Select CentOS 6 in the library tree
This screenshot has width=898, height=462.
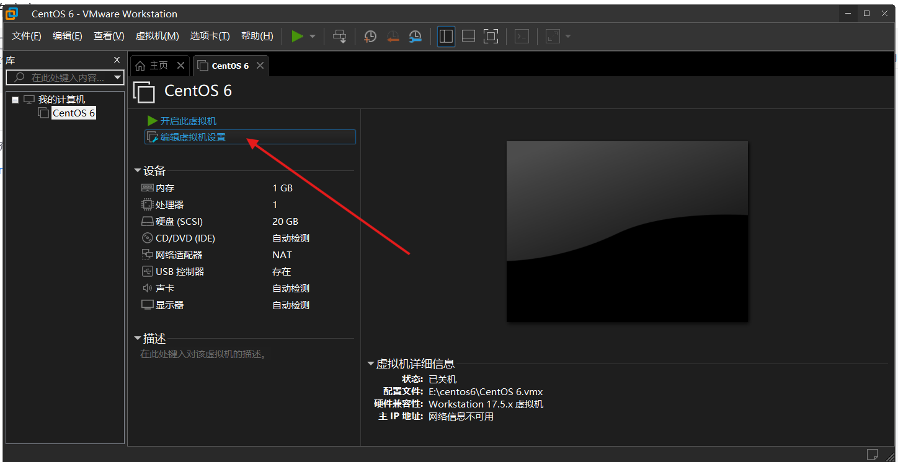click(x=74, y=113)
